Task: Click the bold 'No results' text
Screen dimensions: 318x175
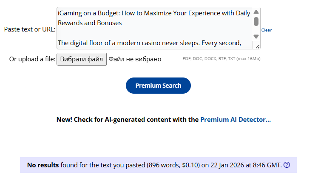Action: coord(43,165)
